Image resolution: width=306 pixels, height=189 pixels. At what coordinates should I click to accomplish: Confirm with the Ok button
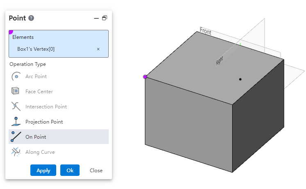click(x=70, y=170)
